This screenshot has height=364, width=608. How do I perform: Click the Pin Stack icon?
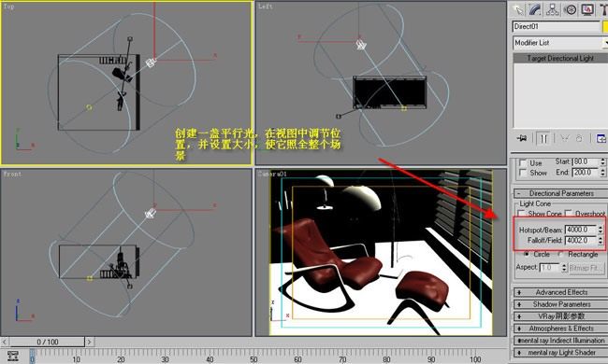522,138
